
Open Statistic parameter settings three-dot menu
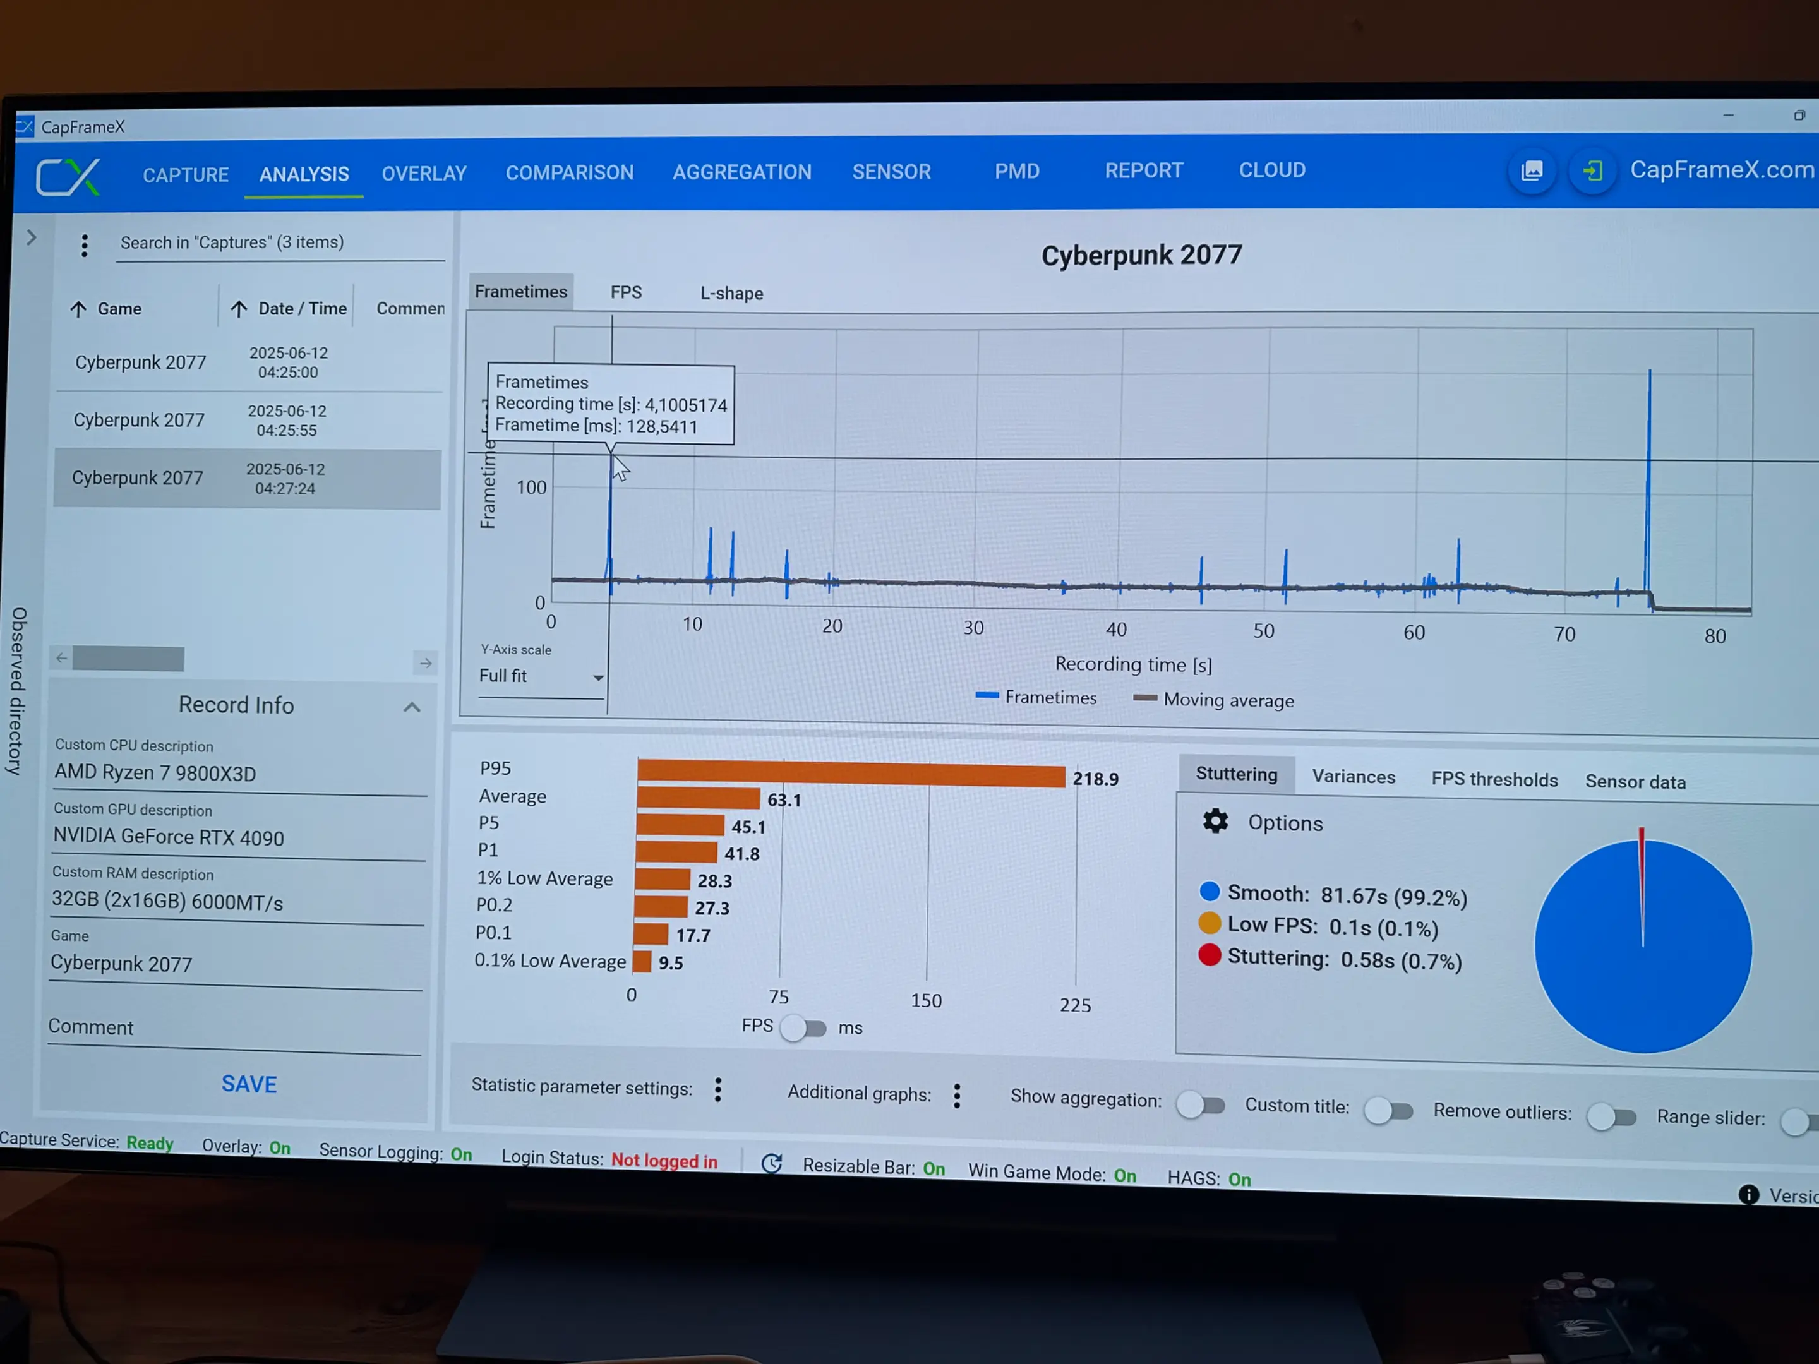click(718, 1089)
